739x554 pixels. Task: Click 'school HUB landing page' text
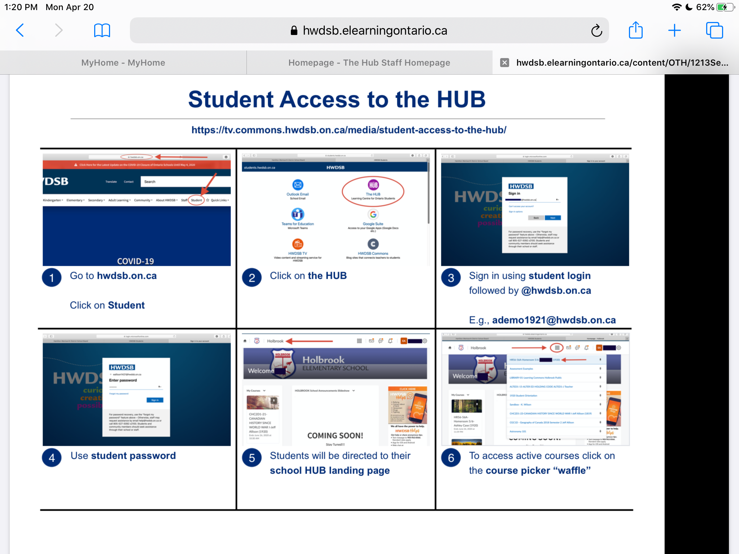point(330,471)
